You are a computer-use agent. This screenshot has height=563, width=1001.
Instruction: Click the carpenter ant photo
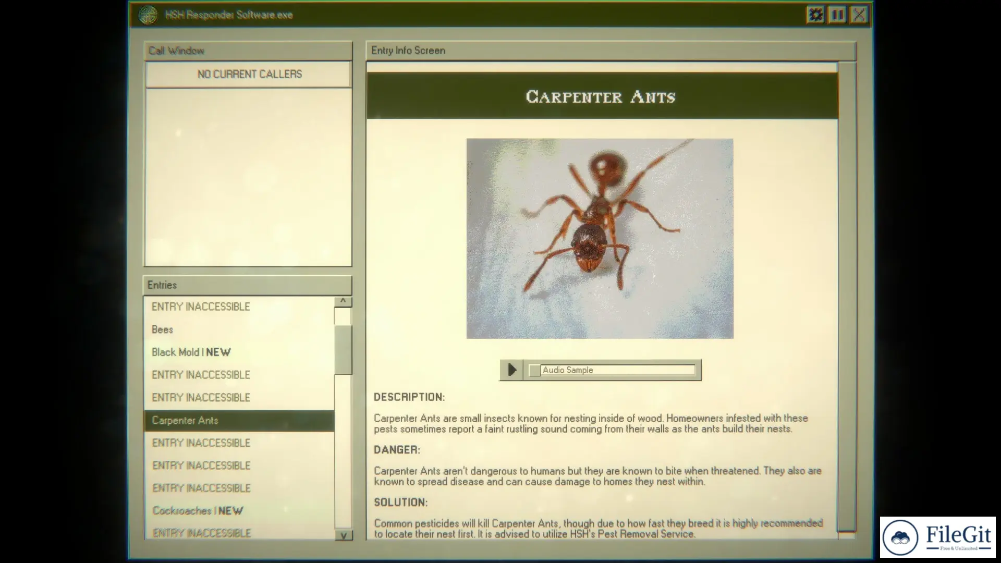[x=600, y=238]
